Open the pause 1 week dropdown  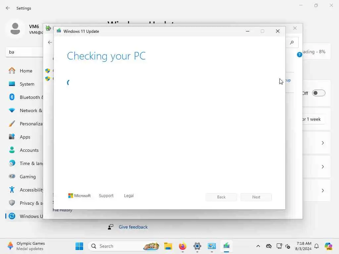point(313,119)
